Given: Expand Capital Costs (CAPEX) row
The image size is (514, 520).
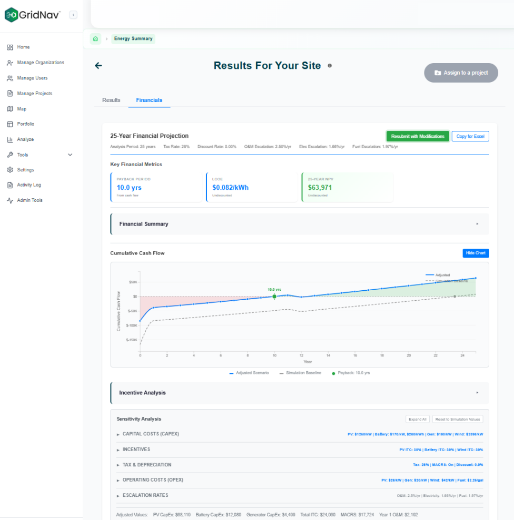Looking at the screenshot, I should [151, 434].
